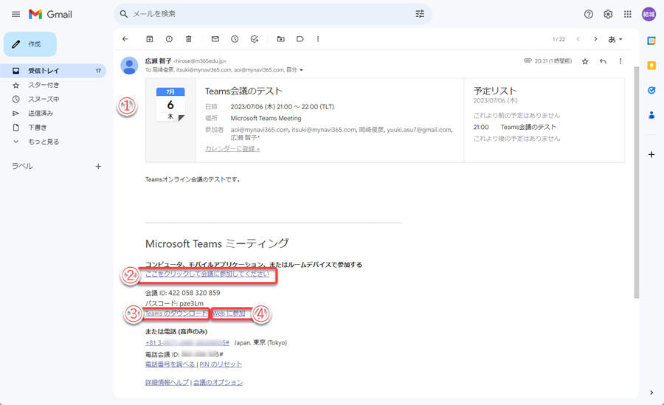The height and width of the screenshot is (405, 664).
Task: Open Google Tasks side panel icon
Action: pyautogui.click(x=651, y=90)
